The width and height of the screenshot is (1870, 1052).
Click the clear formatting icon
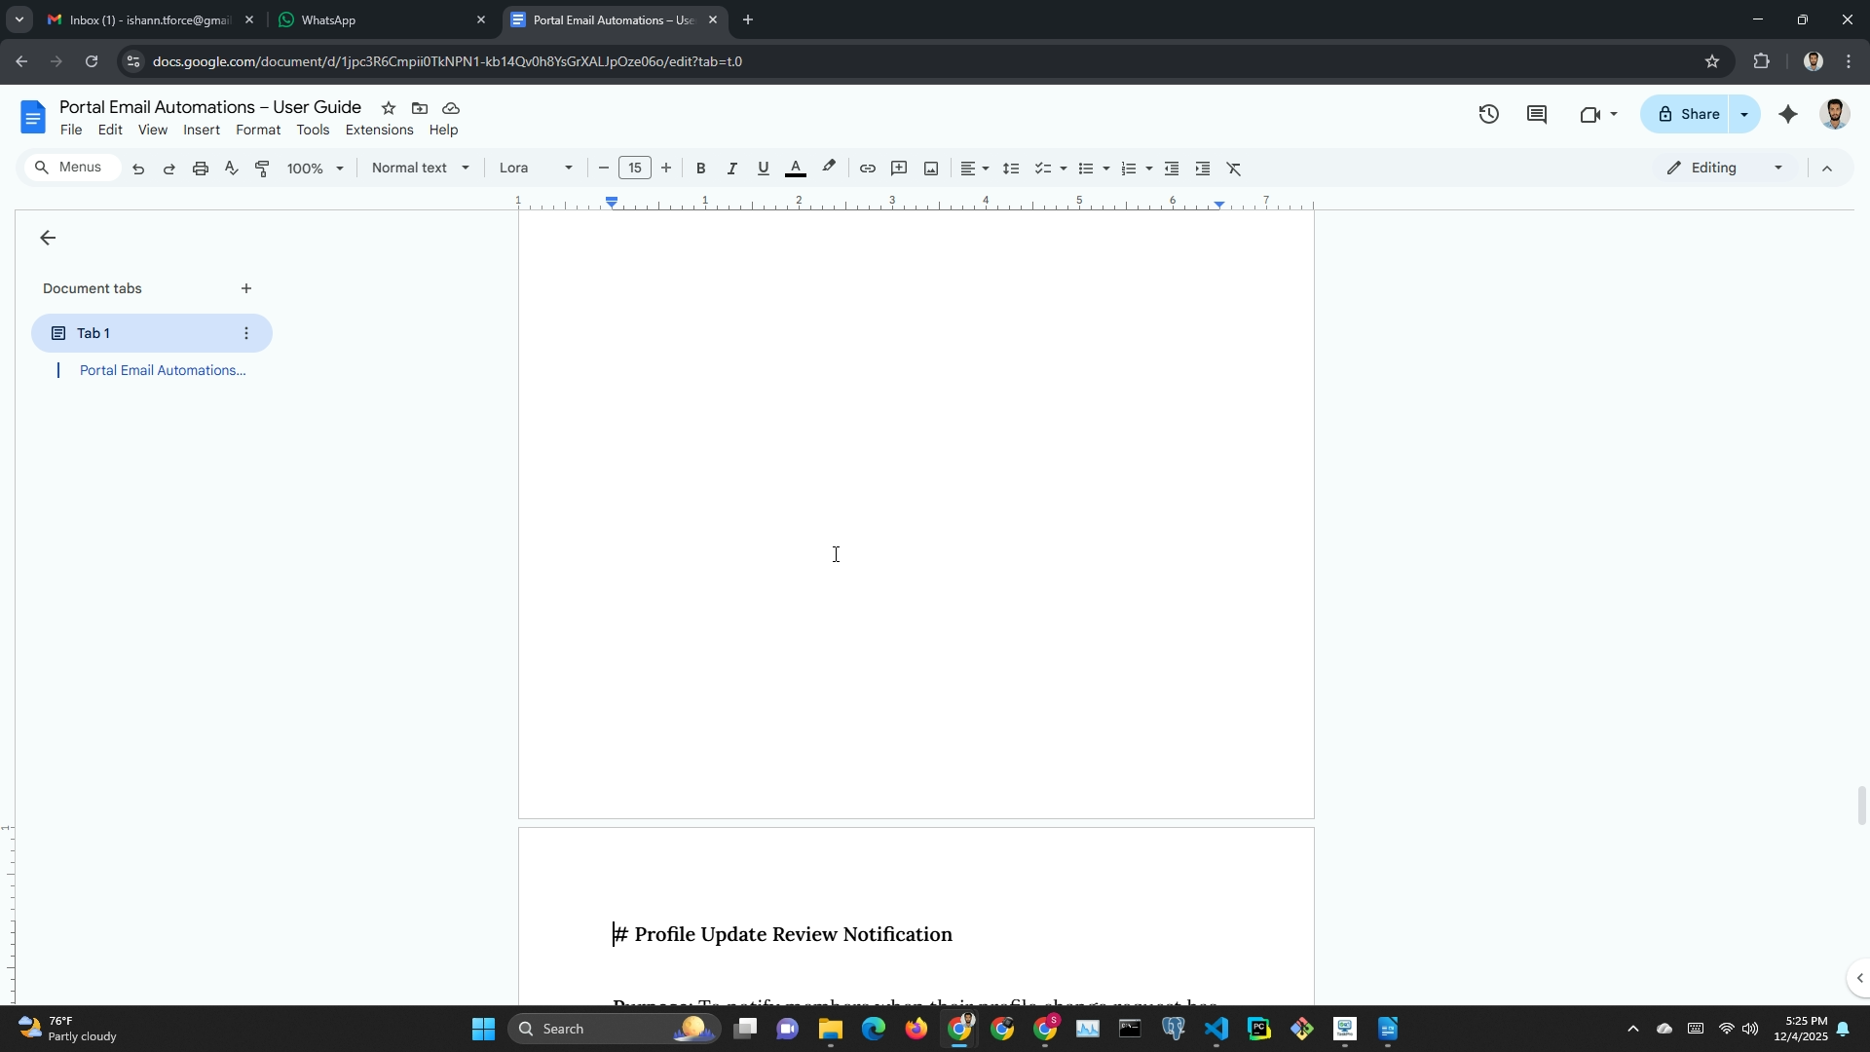click(x=1234, y=169)
